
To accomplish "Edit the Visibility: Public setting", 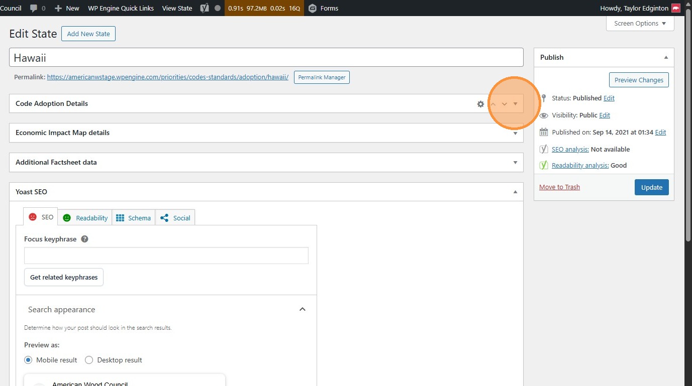I will click(605, 115).
